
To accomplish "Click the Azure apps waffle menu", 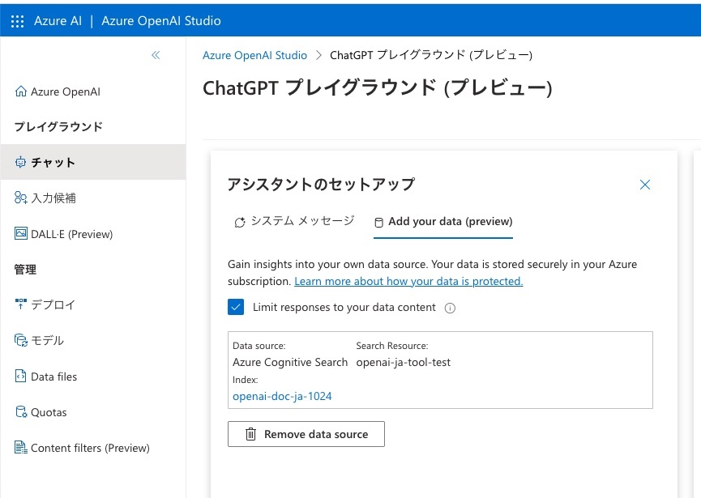I will 16,19.
